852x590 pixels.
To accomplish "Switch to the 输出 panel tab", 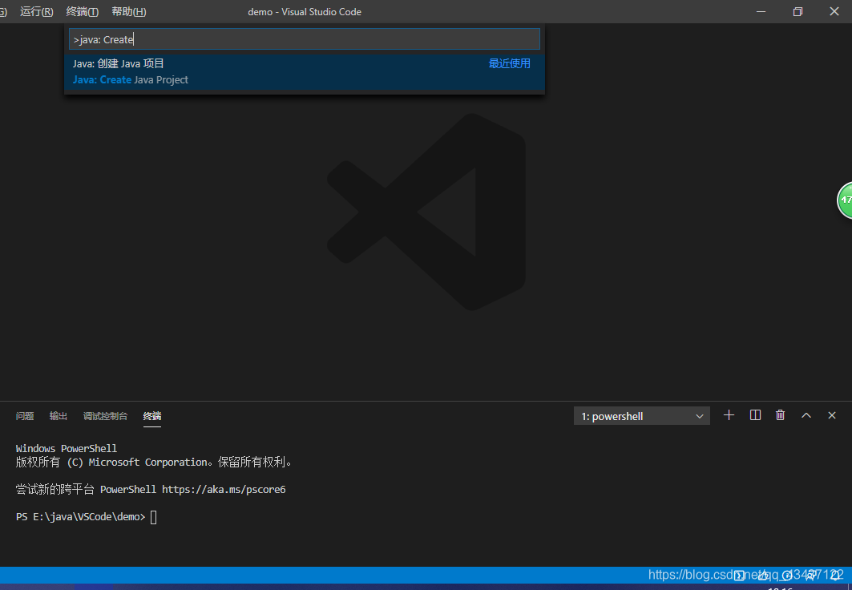I will coord(59,416).
